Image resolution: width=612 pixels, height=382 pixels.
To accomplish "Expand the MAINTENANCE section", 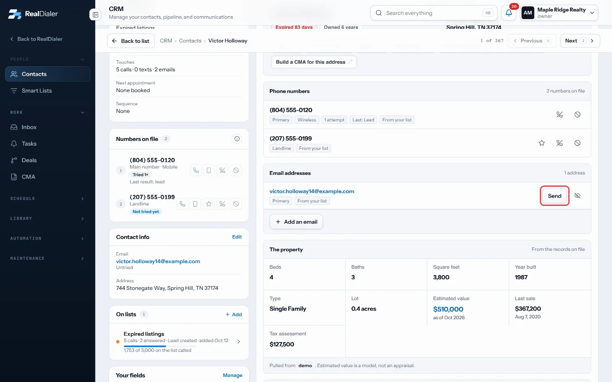I will coord(48,258).
